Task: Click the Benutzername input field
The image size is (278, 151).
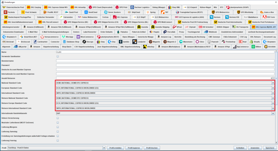Action: tap(165, 61)
